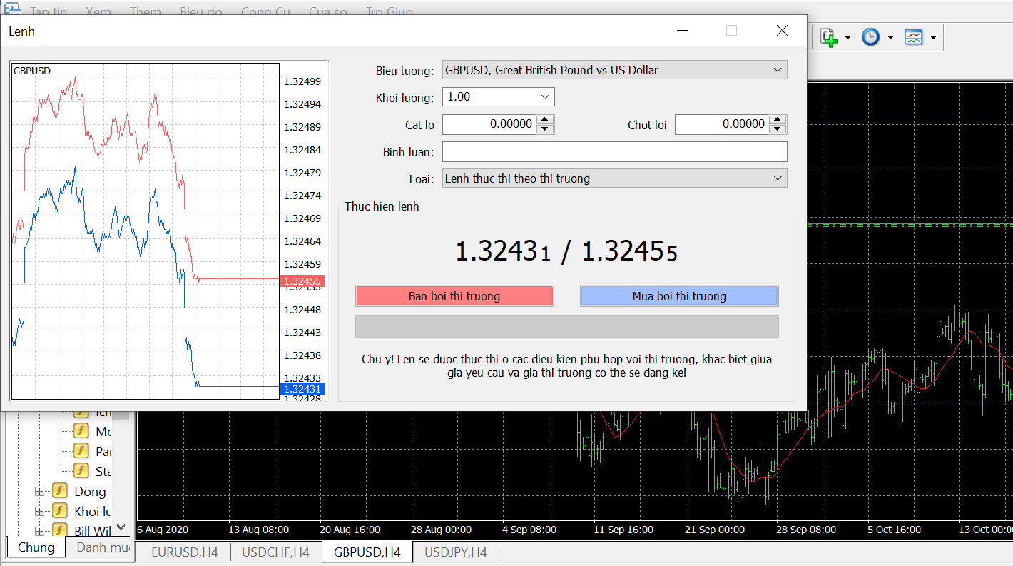Select the indicator icon beside 'Sta' in navigator
This screenshot has height=566, width=1013.
click(x=81, y=471)
